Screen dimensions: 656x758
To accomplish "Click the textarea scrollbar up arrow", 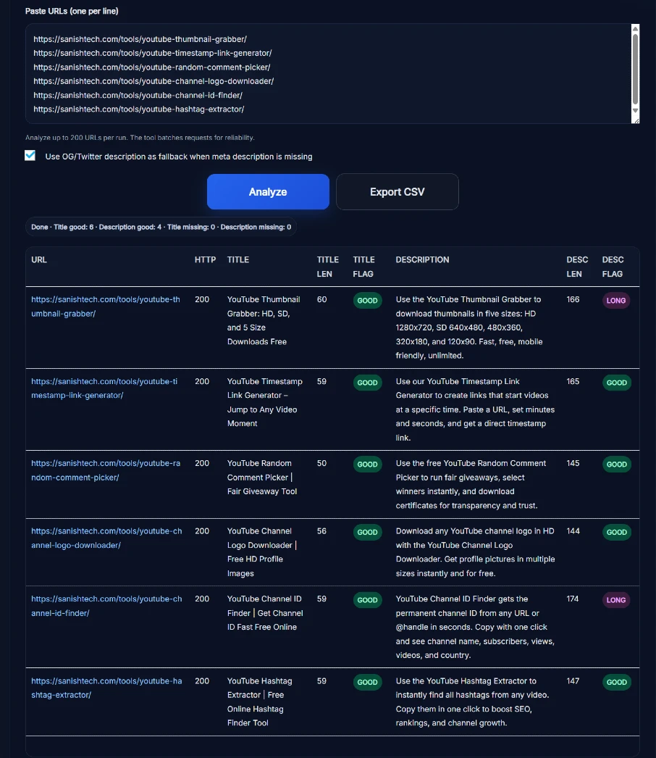I will click(635, 29).
